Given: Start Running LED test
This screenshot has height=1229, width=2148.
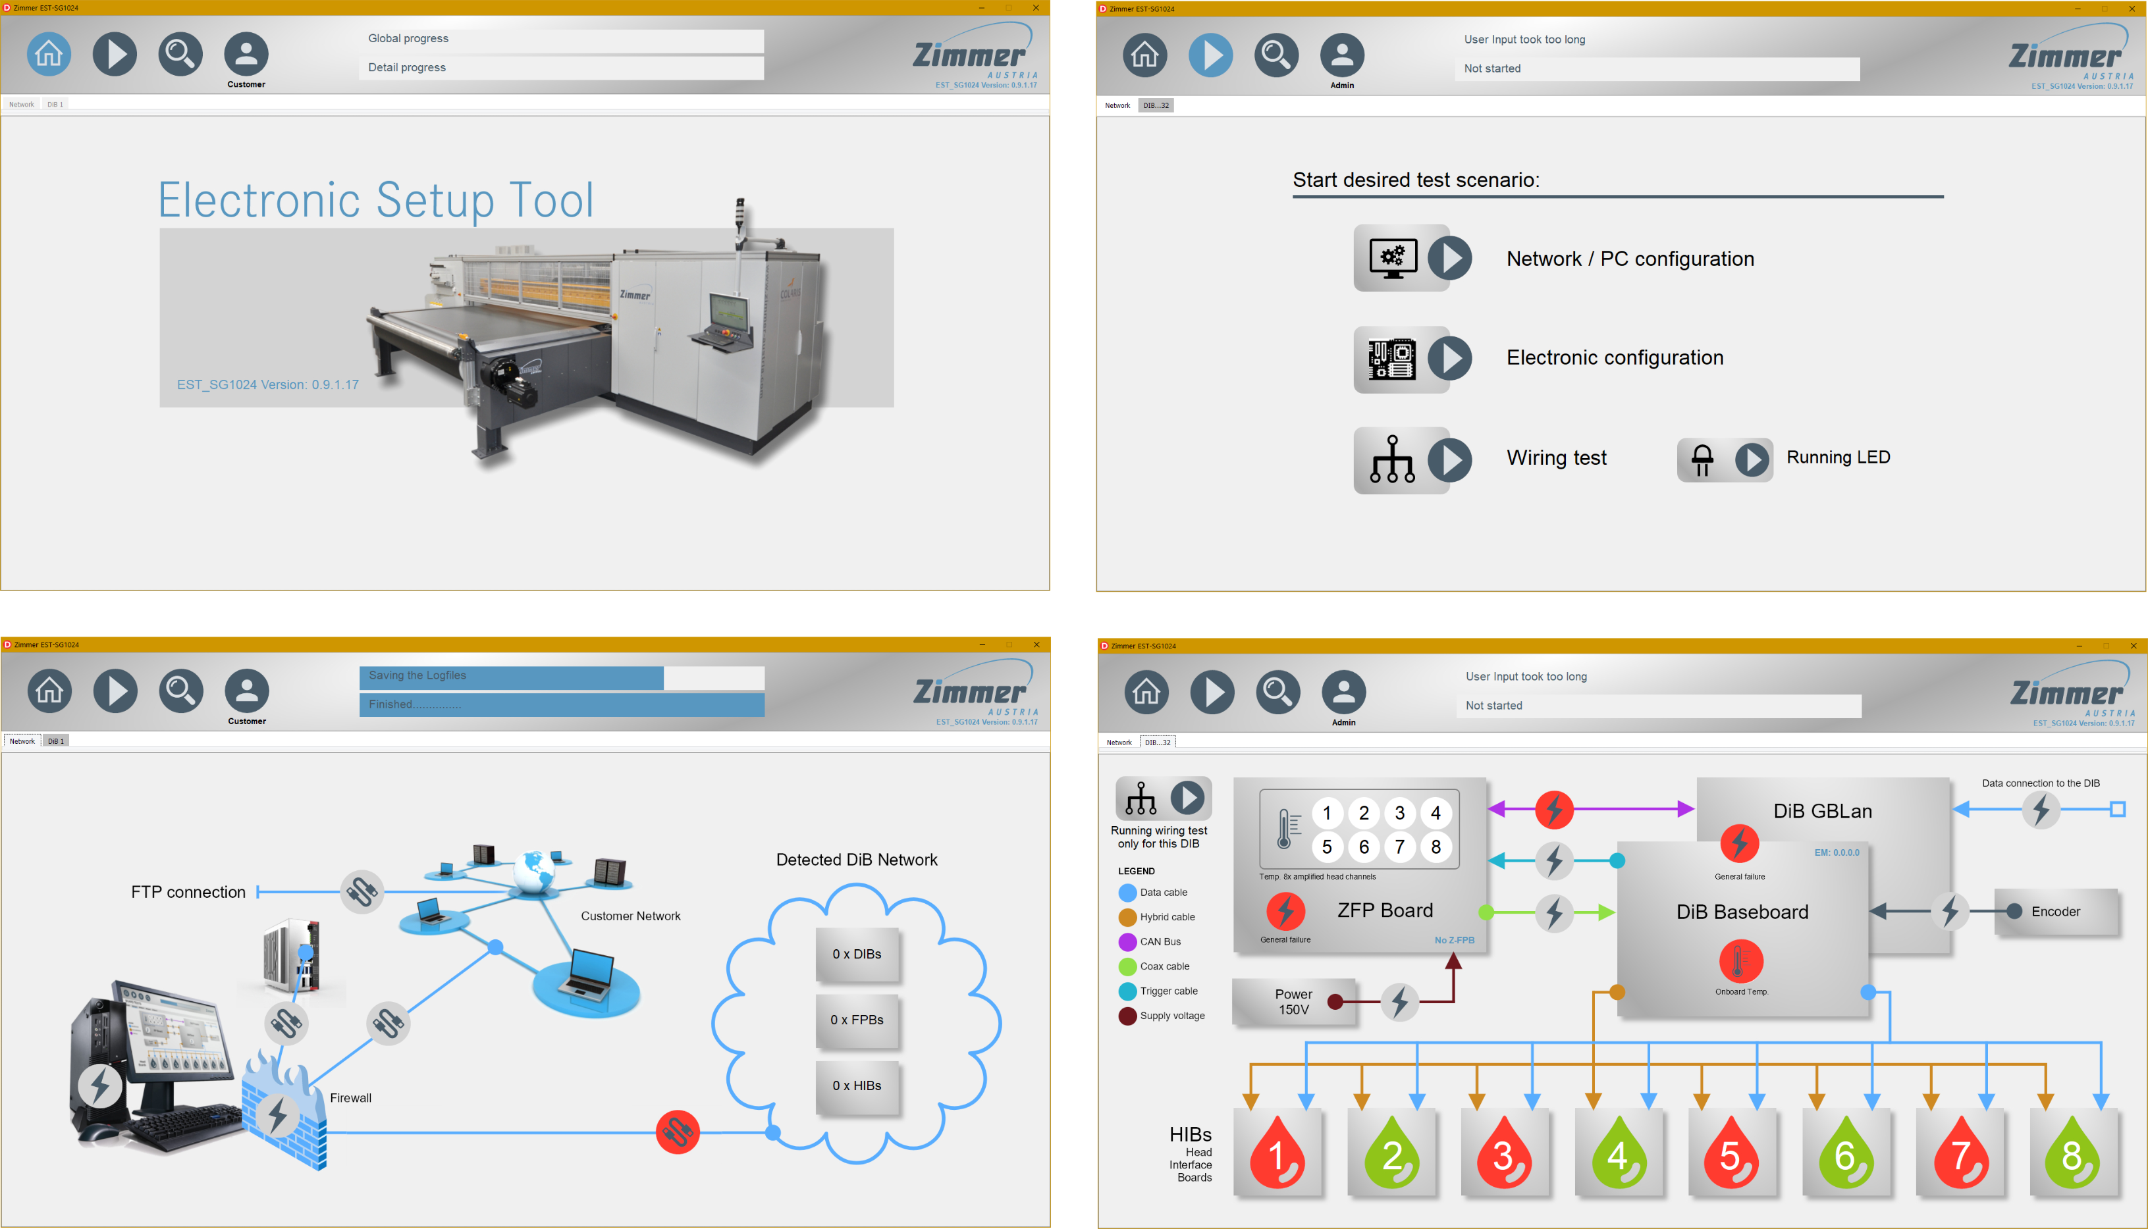Looking at the screenshot, I should coord(1752,460).
